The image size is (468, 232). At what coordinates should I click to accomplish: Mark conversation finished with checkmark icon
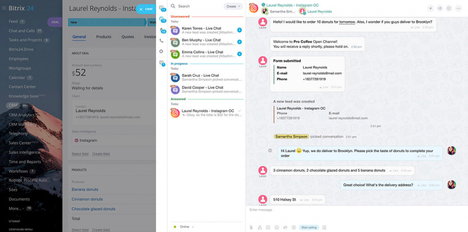pyautogui.click(x=449, y=8)
